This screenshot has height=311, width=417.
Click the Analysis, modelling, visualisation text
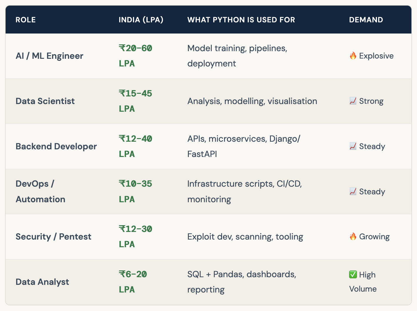click(x=252, y=101)
